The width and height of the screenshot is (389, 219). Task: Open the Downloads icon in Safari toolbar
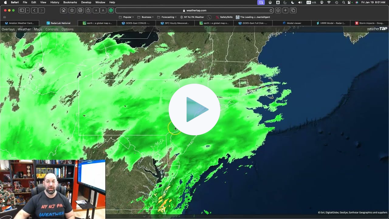click(x=278, y=10)
